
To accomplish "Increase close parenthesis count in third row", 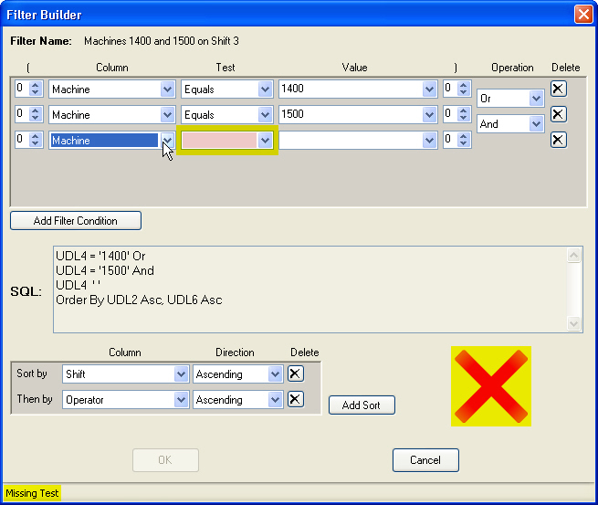I will tap(464, 136).
